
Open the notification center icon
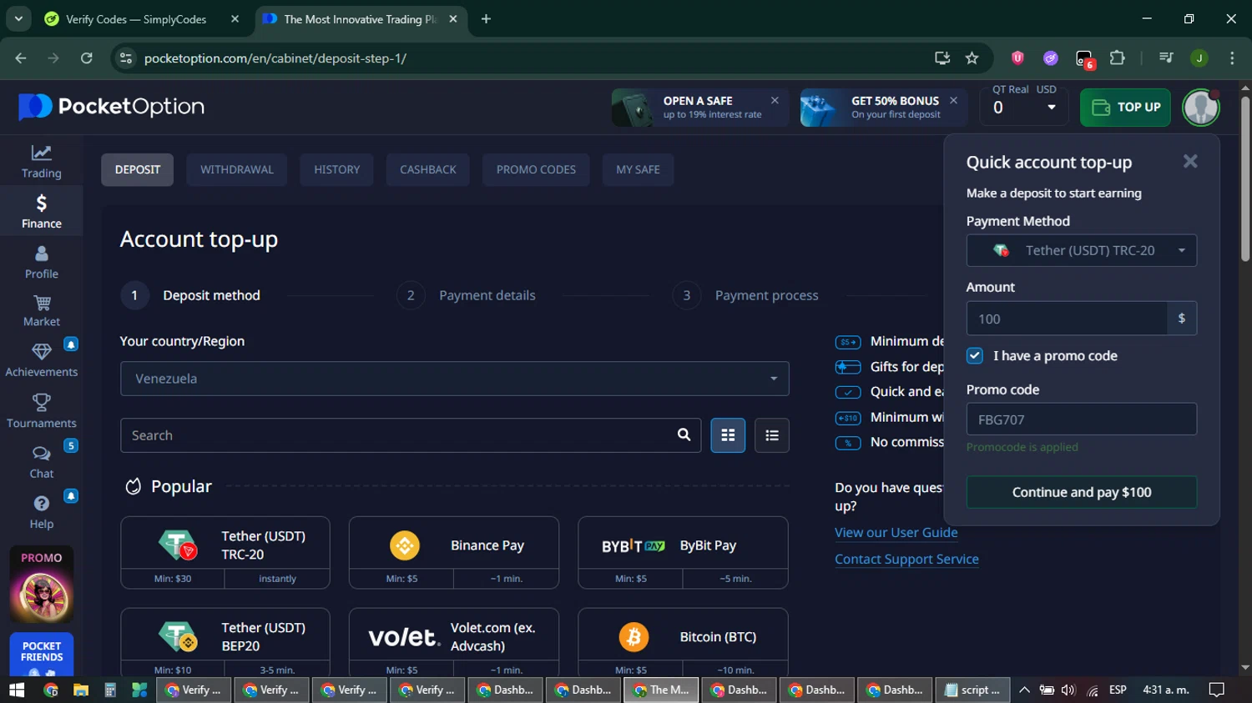tap(1217, 690)
